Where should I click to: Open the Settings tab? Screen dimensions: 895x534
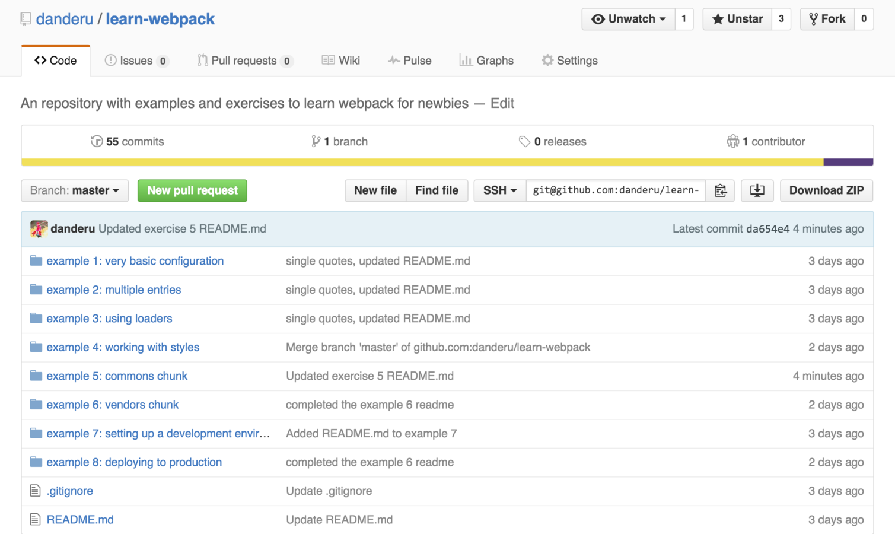[569, 61]
